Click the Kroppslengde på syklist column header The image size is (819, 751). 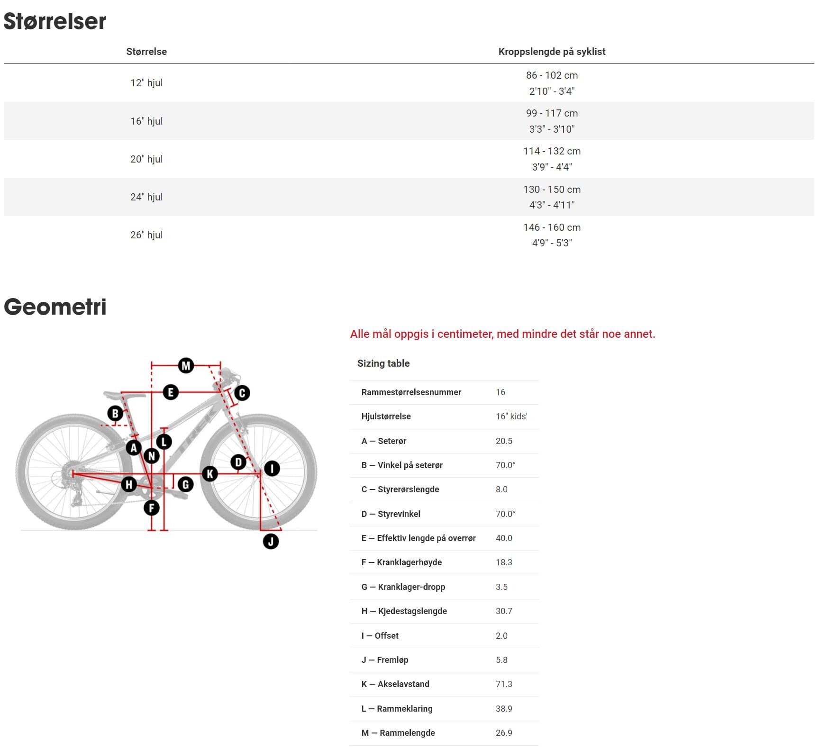[x=552, y=52]
